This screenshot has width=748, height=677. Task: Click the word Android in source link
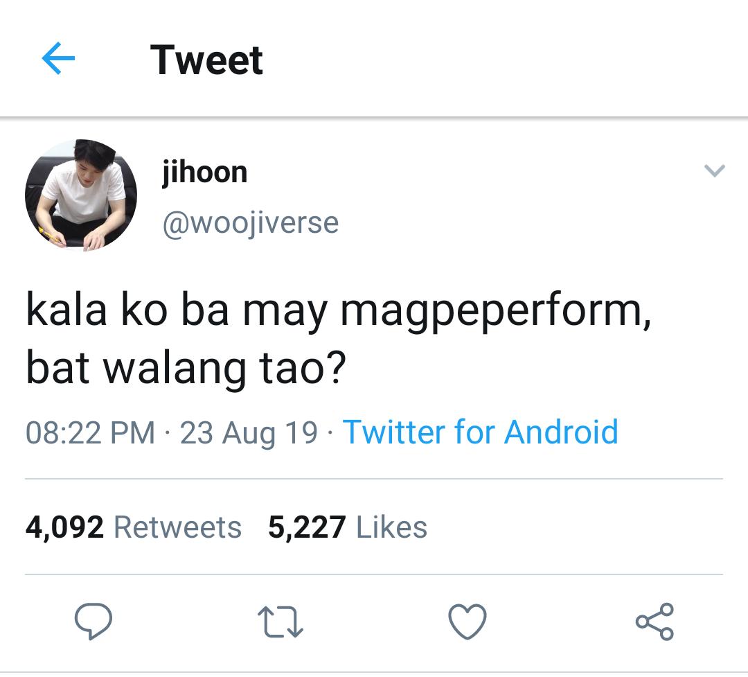[x=561, y=432]
